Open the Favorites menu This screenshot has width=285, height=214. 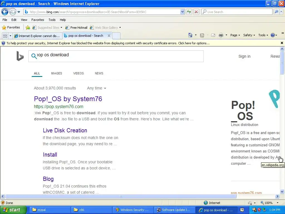pyautogui.click(x=38, y=20)
